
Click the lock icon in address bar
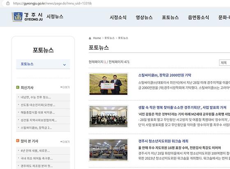(8, 3)
